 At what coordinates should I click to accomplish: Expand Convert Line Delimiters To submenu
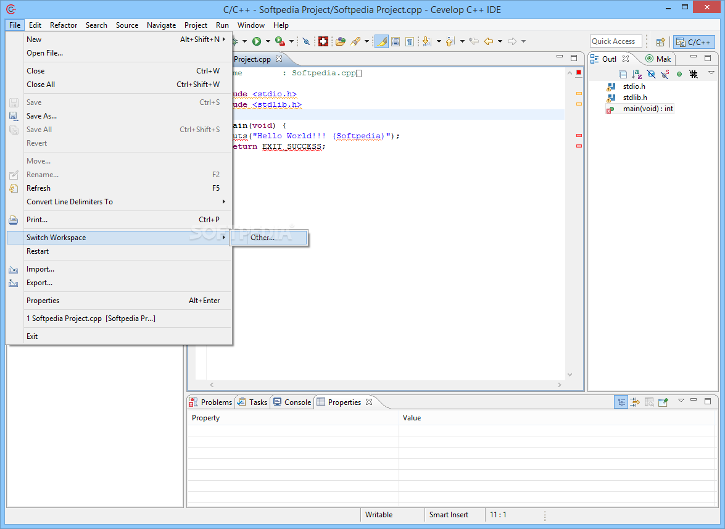[x=119, y=202]
